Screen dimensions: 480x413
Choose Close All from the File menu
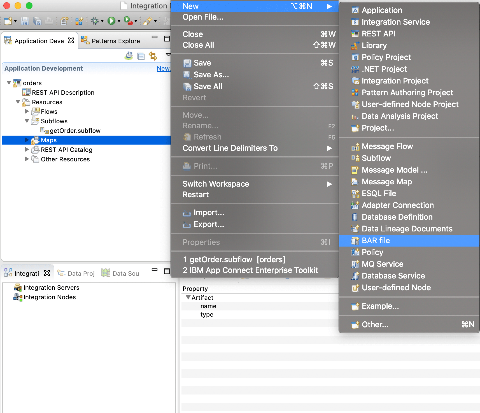pos(255,45)
